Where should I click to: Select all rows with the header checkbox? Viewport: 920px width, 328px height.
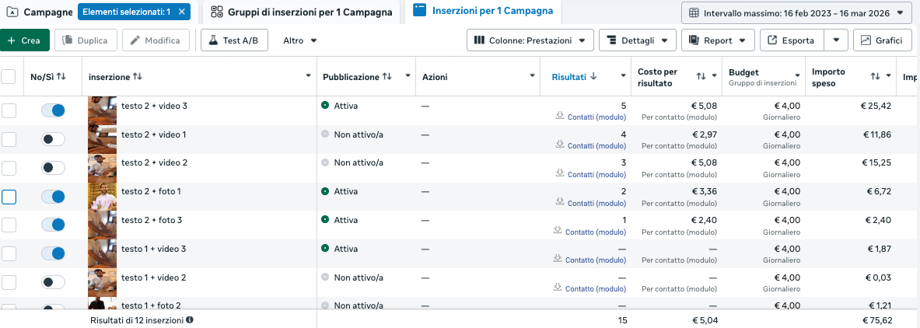[x=9, y=76]
